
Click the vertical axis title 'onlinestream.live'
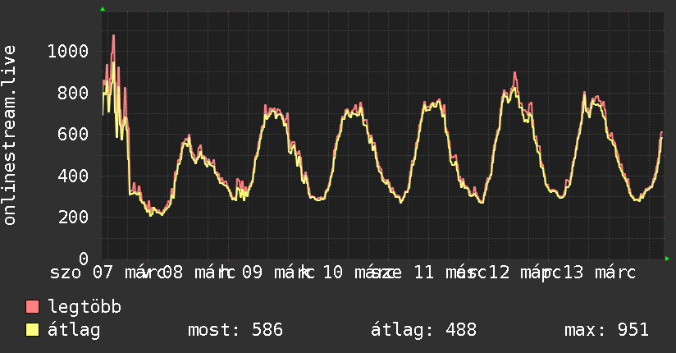(x=9, y=135)
